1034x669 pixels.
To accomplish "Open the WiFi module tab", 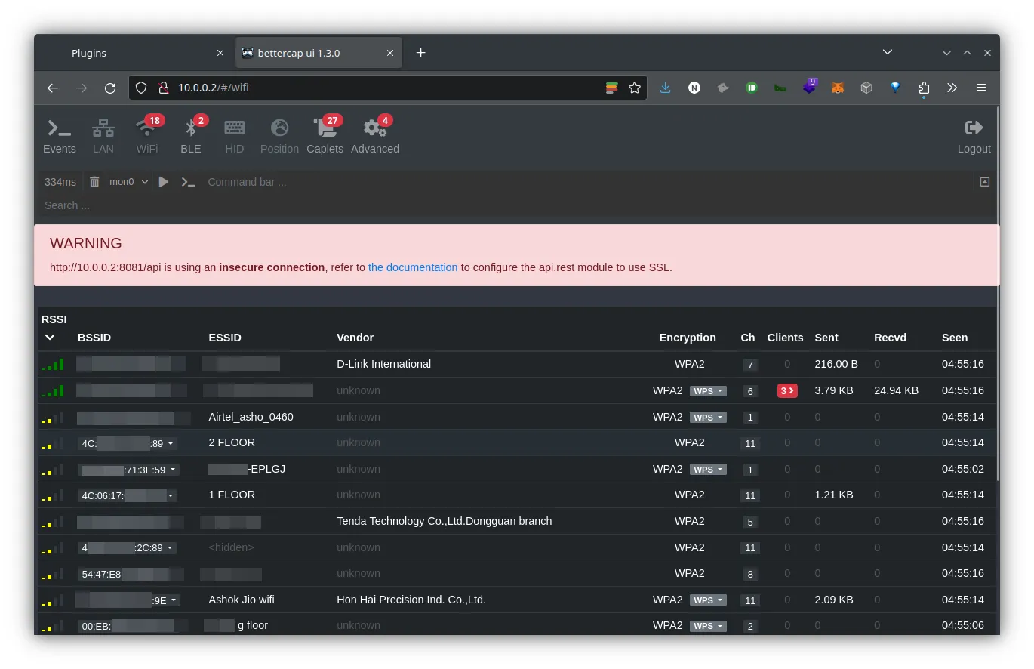I will (x=147, y=137).
